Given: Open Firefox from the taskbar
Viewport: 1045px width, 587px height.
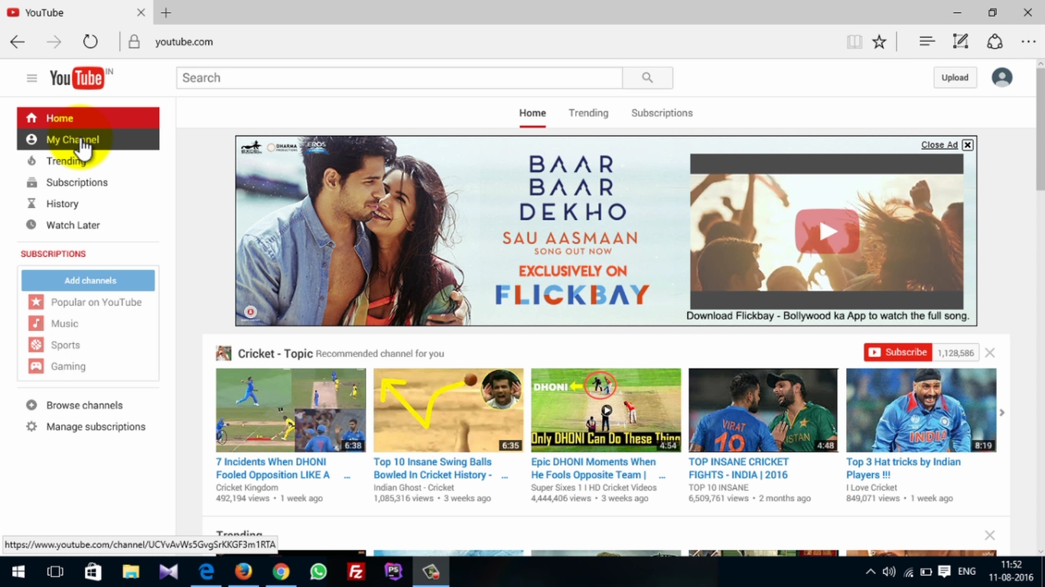Looking at the screenshot, I should tap(243, 572).
